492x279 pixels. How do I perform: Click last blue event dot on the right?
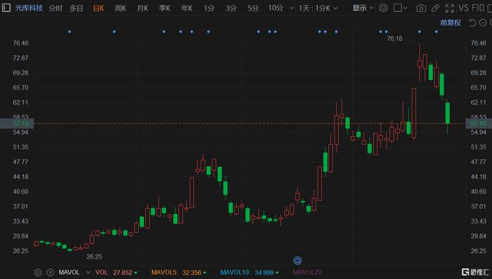(436, 32)
